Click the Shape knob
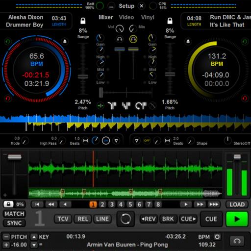 pos(191,141)
